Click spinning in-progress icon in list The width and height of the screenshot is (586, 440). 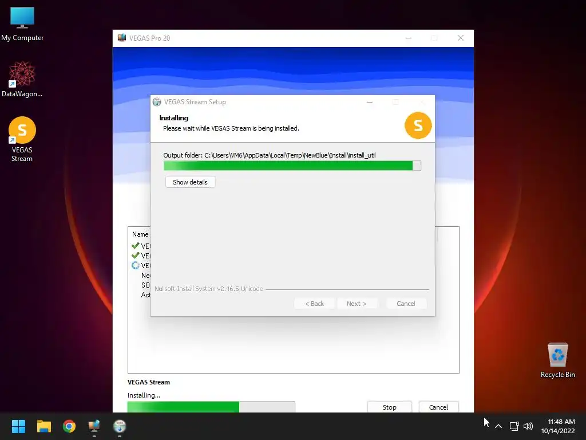[x=135, y=265]
